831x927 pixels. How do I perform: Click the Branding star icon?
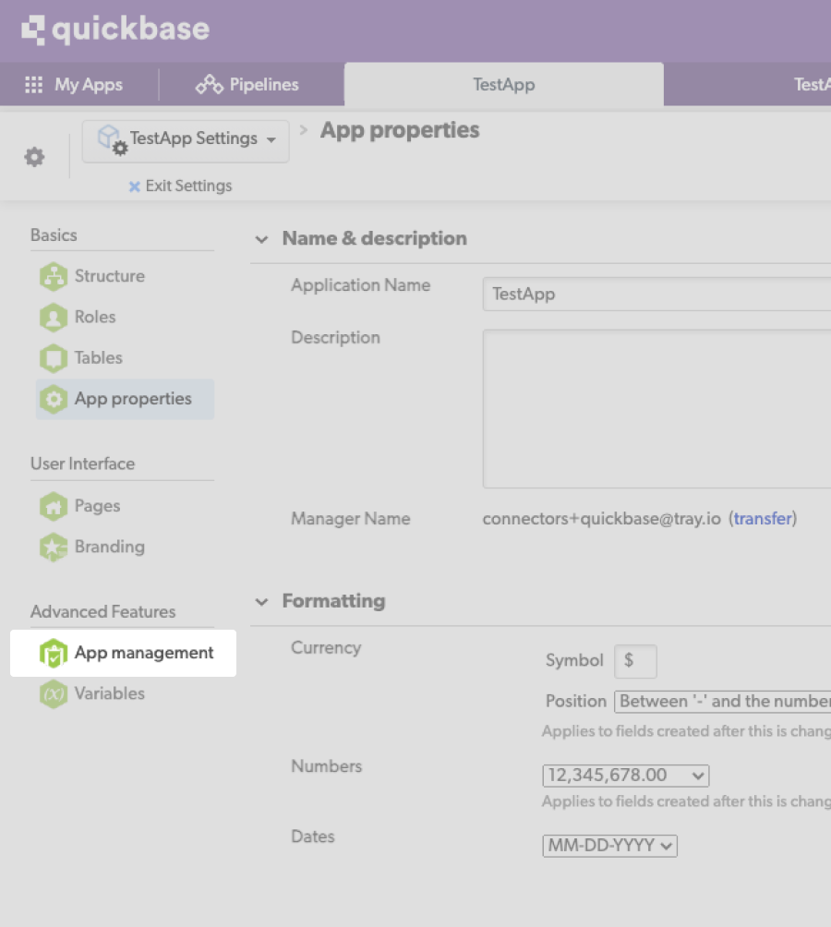(53, 547)
